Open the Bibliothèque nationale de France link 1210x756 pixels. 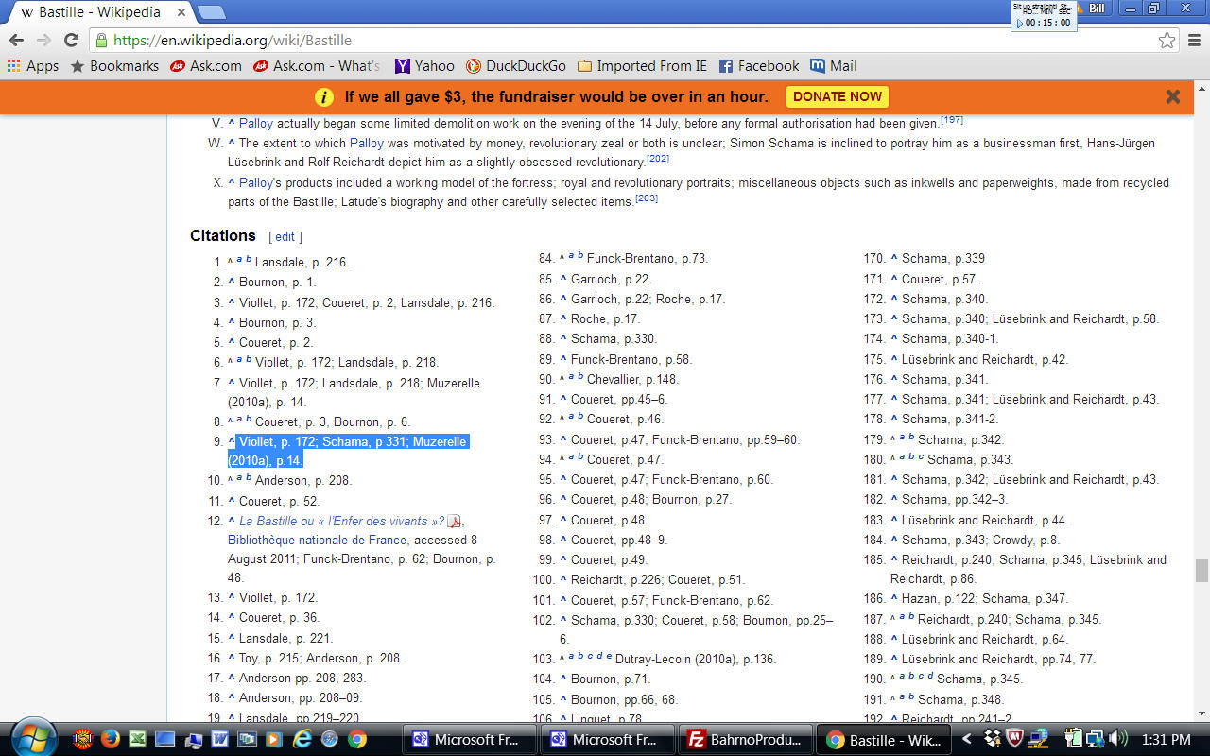pyautogui.click(x=317, y=541)
